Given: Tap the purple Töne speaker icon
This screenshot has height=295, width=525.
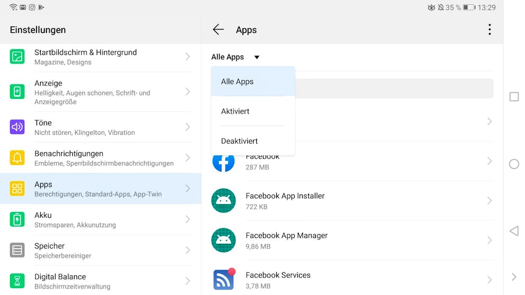Looking at the screenshot, I should pos(17,127).
